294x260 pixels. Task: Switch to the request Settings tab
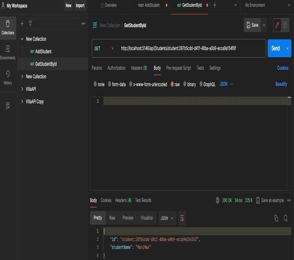215,68
